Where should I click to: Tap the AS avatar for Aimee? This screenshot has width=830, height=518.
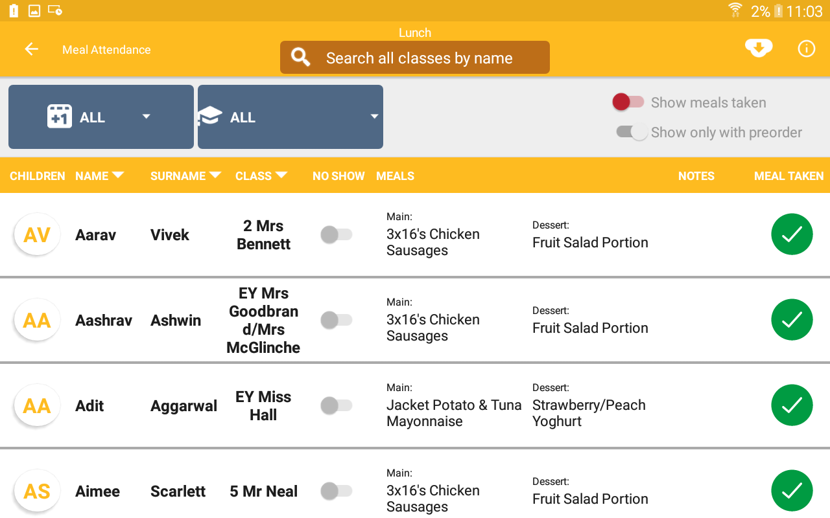[37, 491]
